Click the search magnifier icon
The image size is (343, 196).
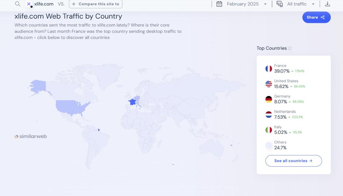coord(17,4)
